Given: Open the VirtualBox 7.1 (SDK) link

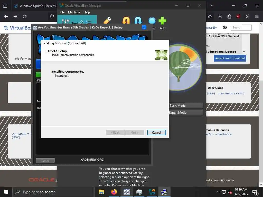Looking at the screenshot, I should click(x=22, y=136).
